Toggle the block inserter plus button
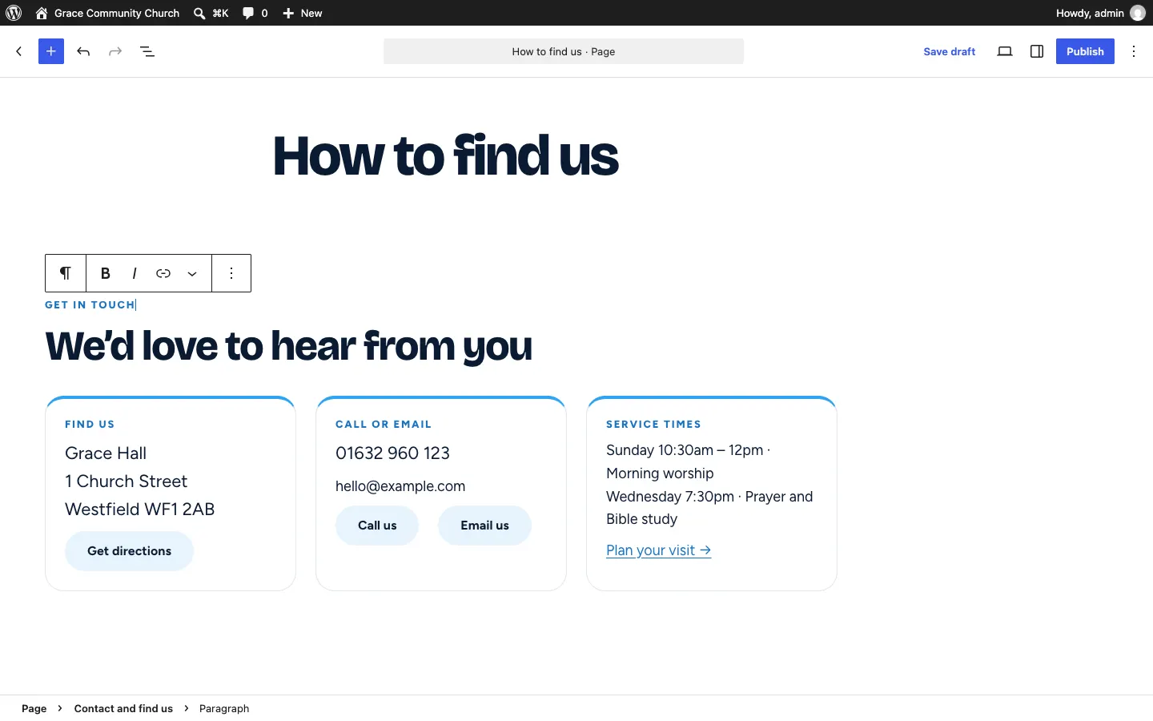Screen dimensions: 1153x721 51,51
